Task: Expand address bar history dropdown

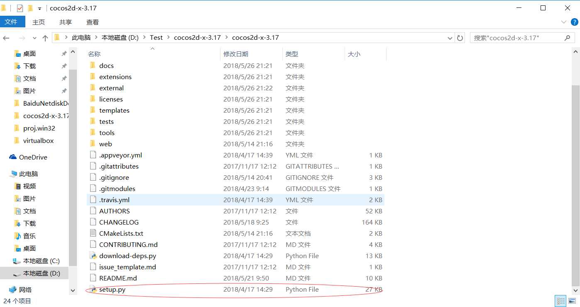Action: (x=450, y=38)
